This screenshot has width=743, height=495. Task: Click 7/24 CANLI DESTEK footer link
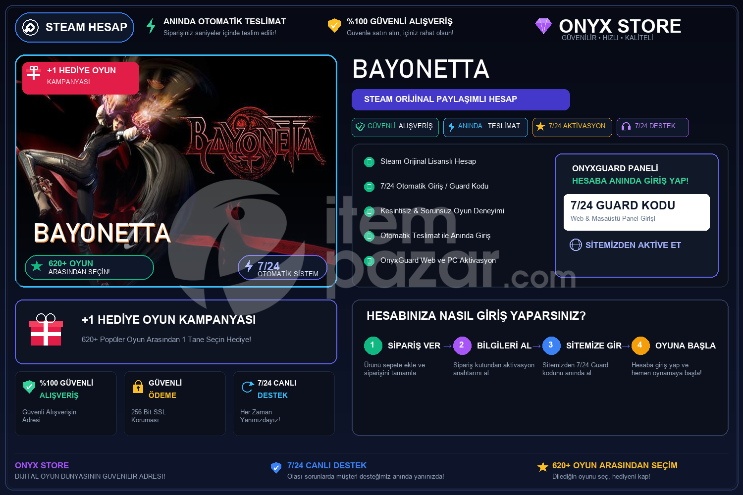click(327, 465)
